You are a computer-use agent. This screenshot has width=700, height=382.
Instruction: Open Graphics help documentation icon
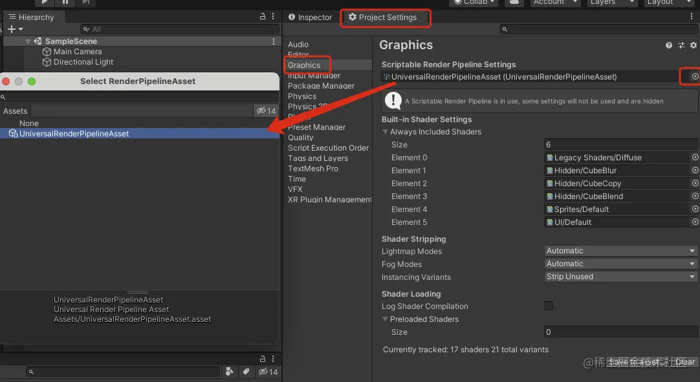(669, 45)
